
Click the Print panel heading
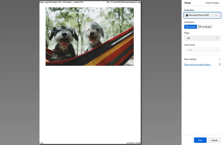click(x=188, y=3)
